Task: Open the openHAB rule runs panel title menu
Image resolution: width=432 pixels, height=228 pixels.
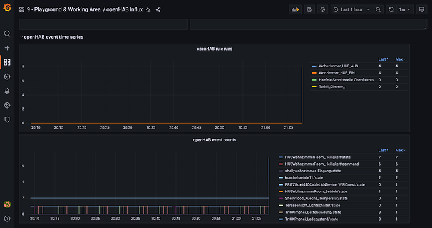Action: [214, 49]
